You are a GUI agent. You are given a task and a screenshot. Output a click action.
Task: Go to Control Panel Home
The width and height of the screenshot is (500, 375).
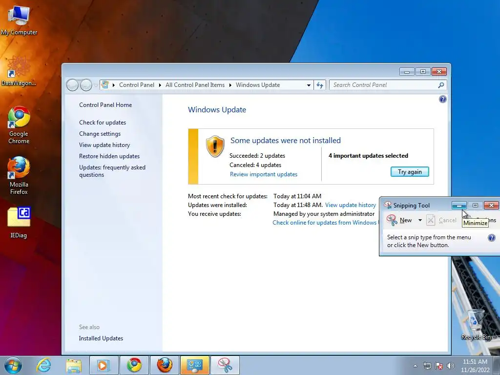click(105, 105)
